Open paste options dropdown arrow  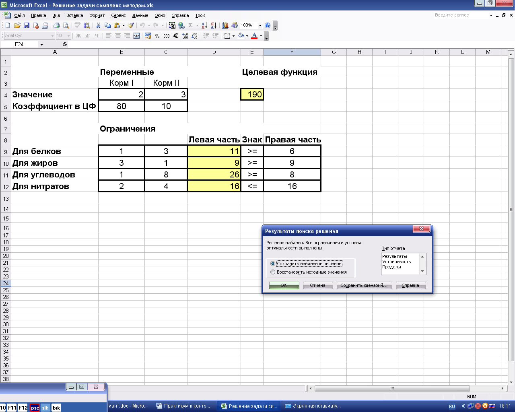coord(124,25)
